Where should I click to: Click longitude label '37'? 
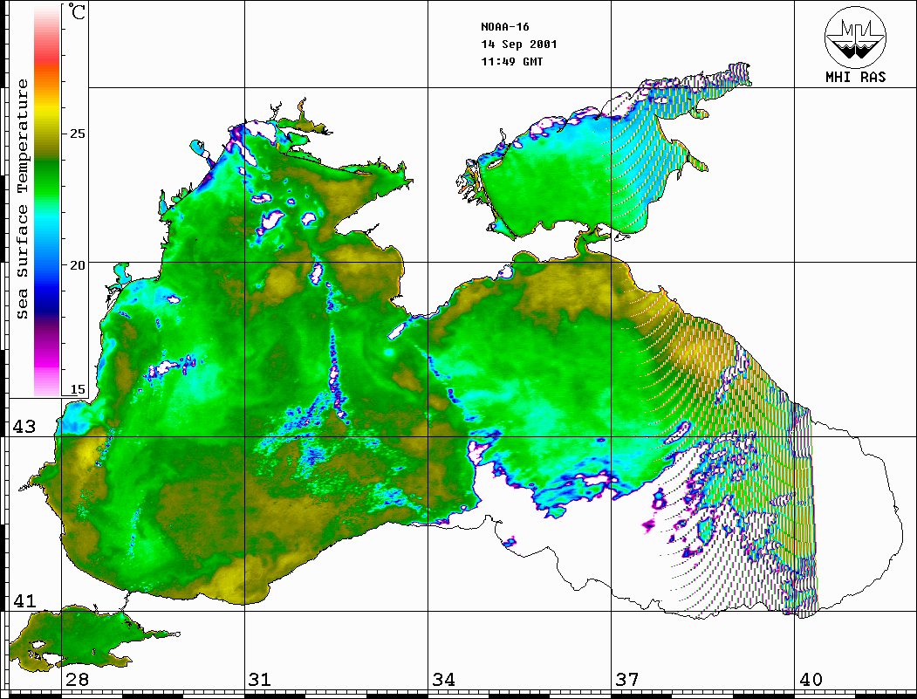coord(627,679)
